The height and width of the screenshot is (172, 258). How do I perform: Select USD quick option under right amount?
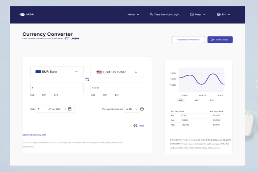[93, 95]
